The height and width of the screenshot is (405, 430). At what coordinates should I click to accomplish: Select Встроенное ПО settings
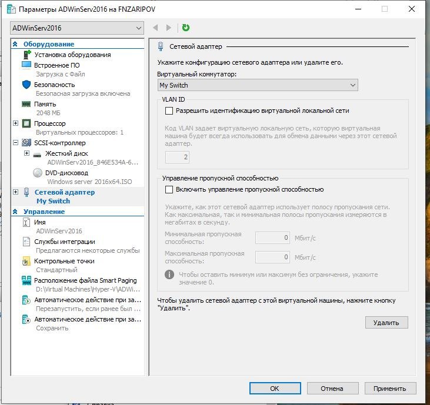coord(57,65)
